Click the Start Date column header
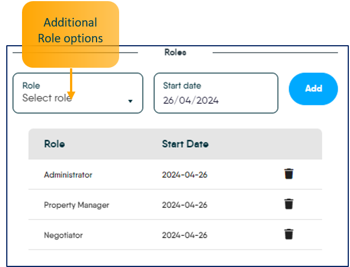350x267 pixels. (x=185, y=144)
